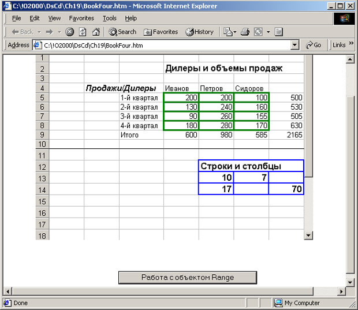Select the cell containing 2165

[286, 135]
